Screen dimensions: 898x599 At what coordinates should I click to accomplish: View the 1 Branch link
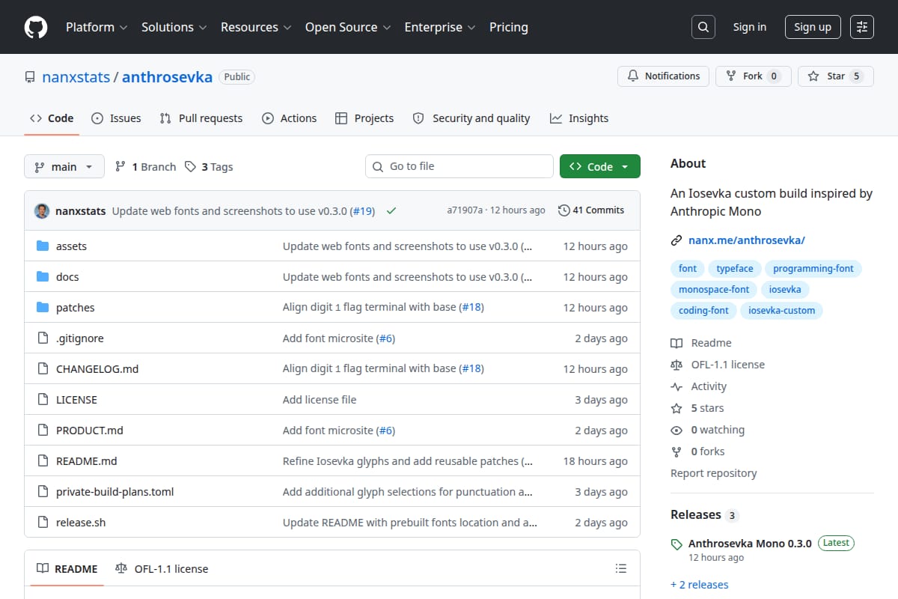tap(145, 166)
